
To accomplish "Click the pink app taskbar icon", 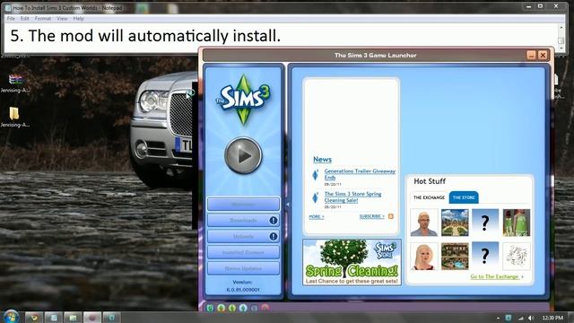I will (92, 317).
